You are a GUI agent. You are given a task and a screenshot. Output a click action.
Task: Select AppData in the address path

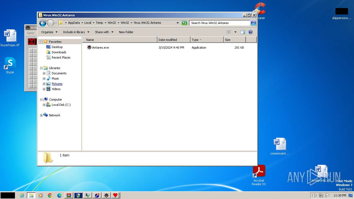(74, 23)
